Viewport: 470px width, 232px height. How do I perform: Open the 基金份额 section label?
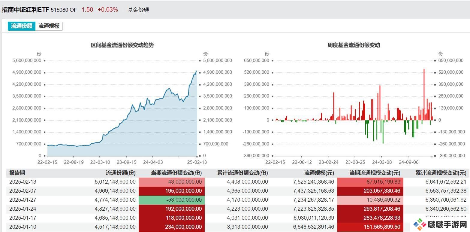tap(138, 10)
